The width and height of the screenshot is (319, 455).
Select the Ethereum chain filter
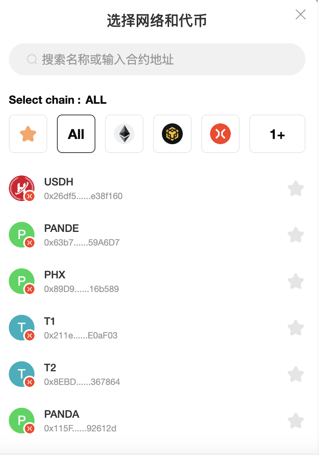coord(124,134)
